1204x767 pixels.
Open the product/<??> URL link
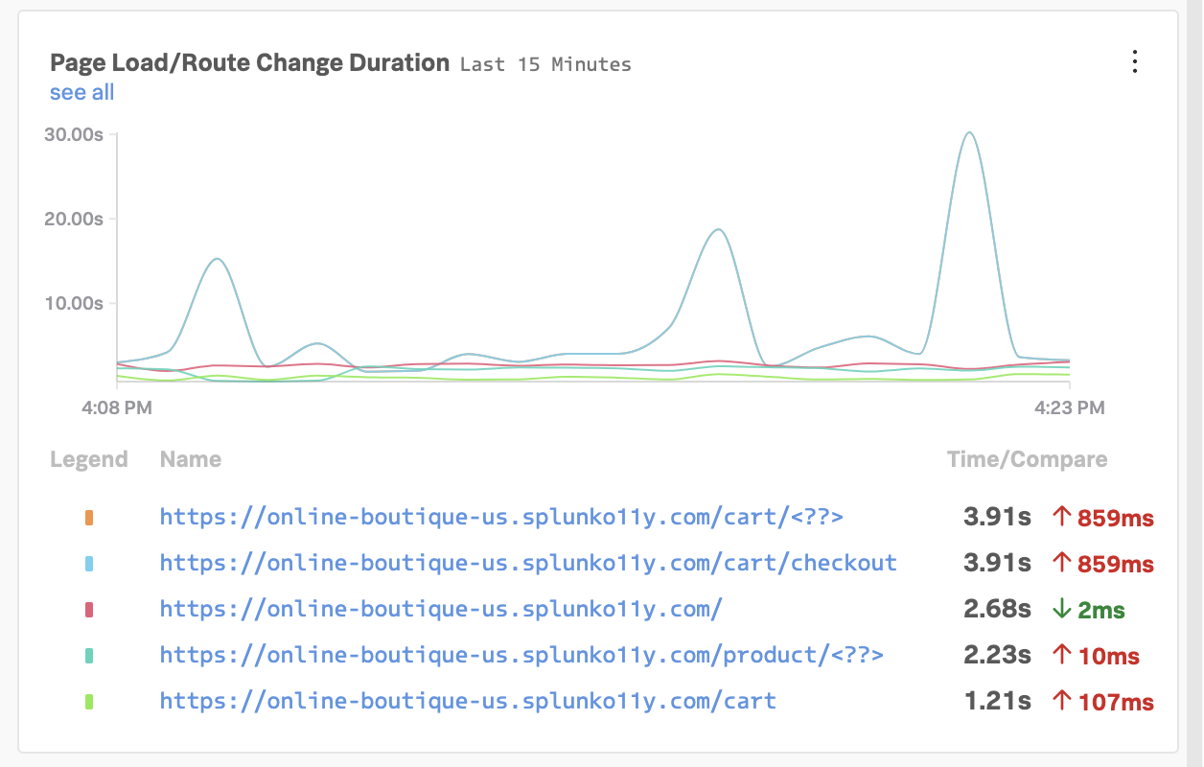click(x=521, y=656)
